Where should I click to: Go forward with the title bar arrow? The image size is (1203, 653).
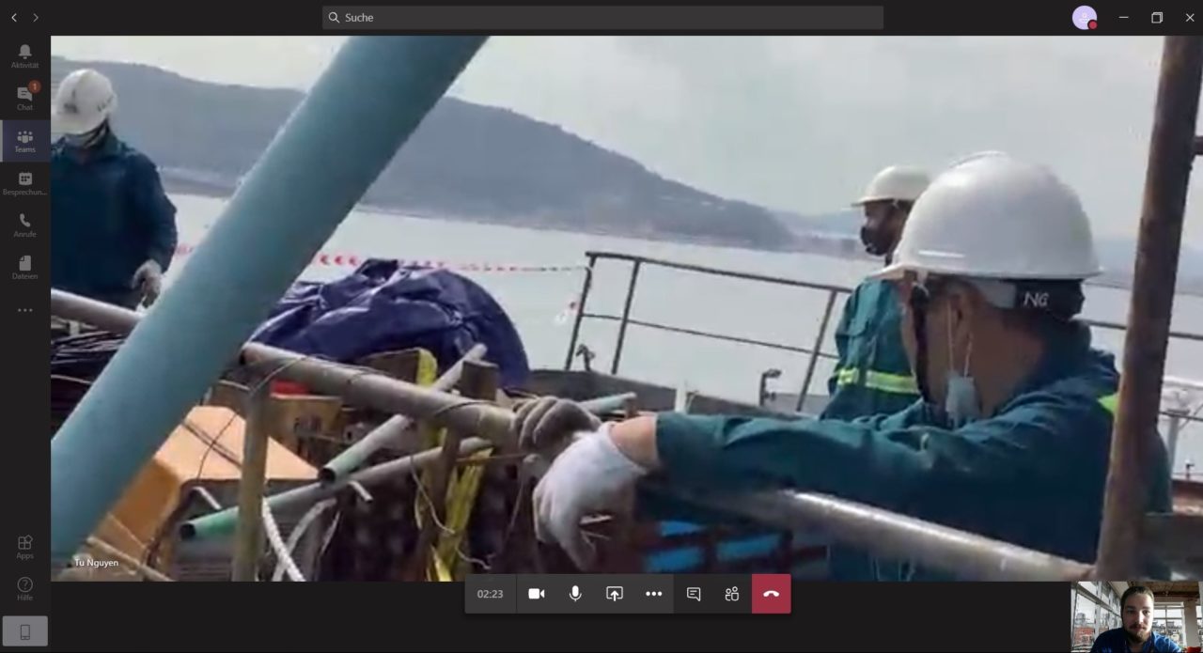coord(36,17)
